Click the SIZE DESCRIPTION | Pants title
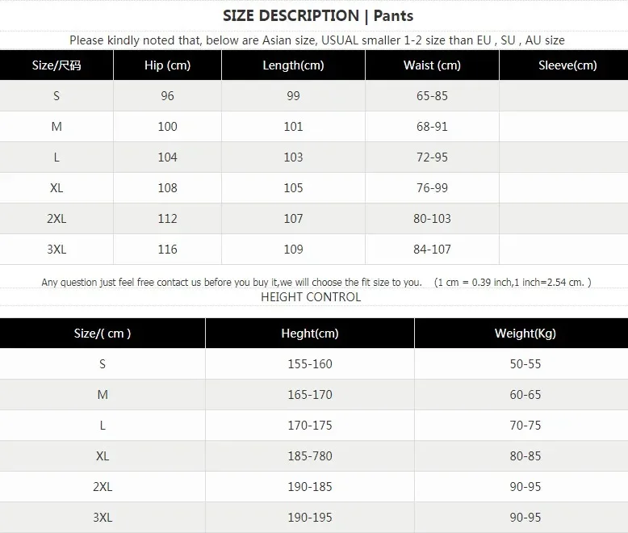 coord(317,15)
